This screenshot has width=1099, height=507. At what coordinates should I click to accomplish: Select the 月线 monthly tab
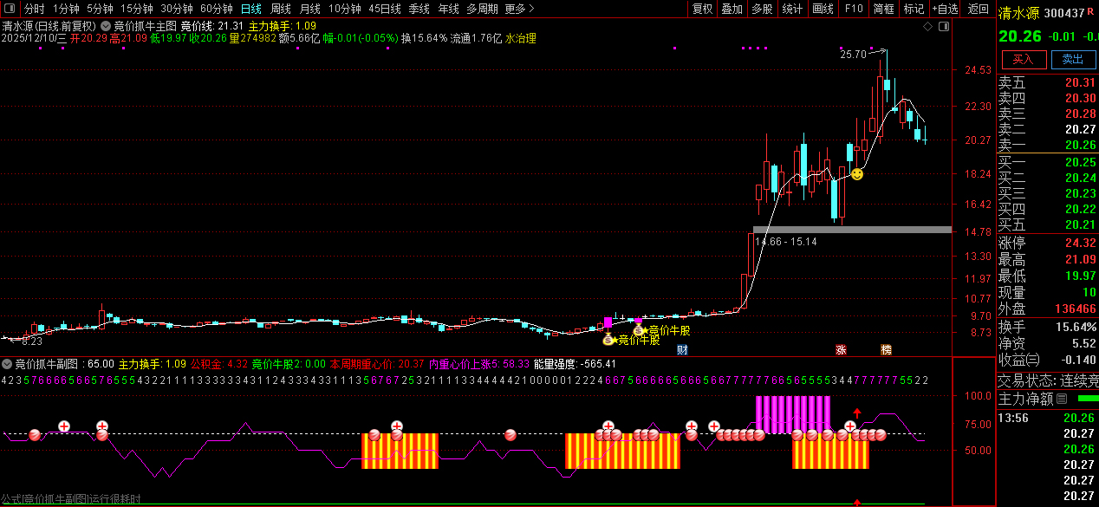[309, 9]
